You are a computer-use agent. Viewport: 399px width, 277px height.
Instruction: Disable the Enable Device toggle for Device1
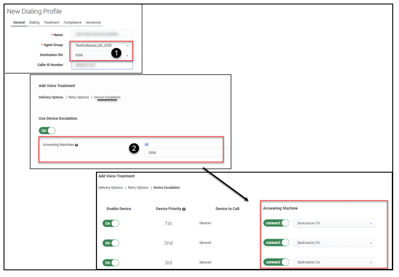[111, 223]
